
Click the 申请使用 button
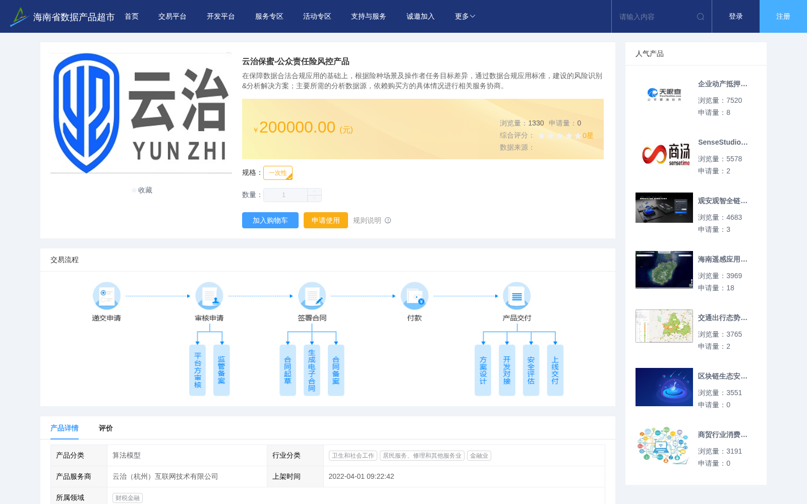pyautogui.click(x=326, y=220)
